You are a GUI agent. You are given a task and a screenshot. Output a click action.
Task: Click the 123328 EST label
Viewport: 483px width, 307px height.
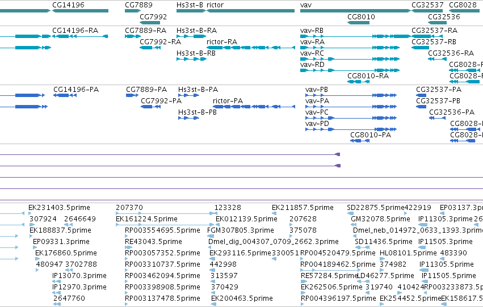click(x=228, y=208)
